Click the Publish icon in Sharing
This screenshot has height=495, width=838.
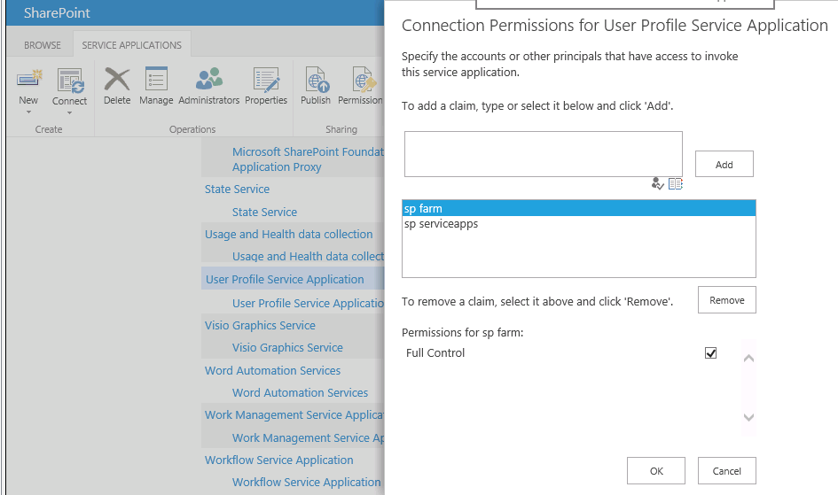point(317,80)
